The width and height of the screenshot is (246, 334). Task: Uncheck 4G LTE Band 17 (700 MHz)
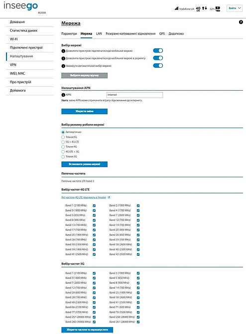[x=94, y=230]
